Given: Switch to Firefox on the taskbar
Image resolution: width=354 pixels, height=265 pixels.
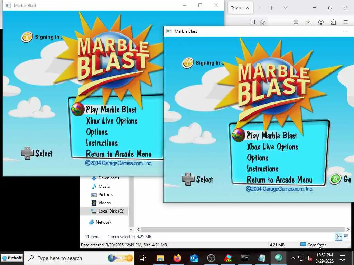Looking at the screenshot, I should (177, 258).
